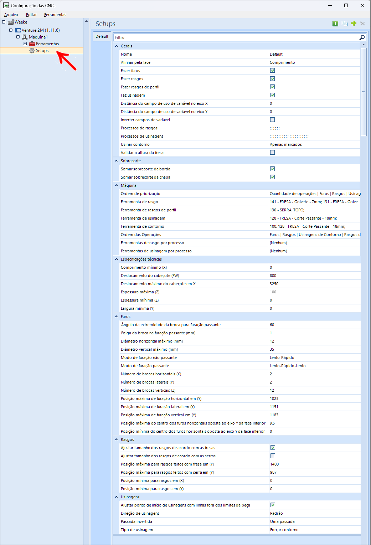Screen dimensions: 371x545
Task: Click rasgos com fresa position value 1400
Action: tap(274, 464)
